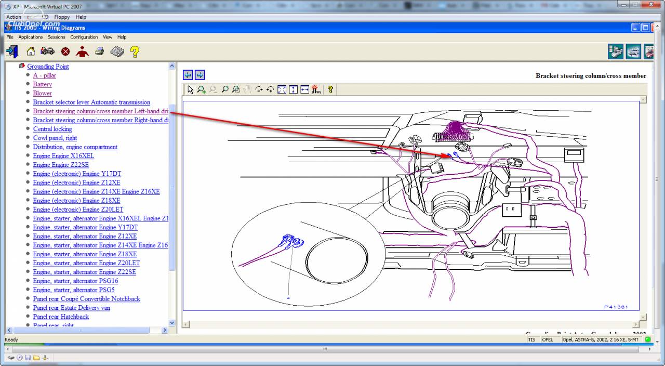This screenshot has width=665, height=366.
Task: Select the zoom in magnifier tool
Action: (x=202, y=89)
